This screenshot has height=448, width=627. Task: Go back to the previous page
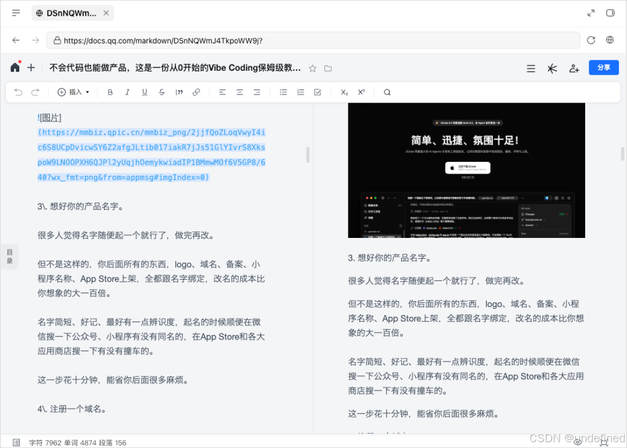tap(16, 41)
